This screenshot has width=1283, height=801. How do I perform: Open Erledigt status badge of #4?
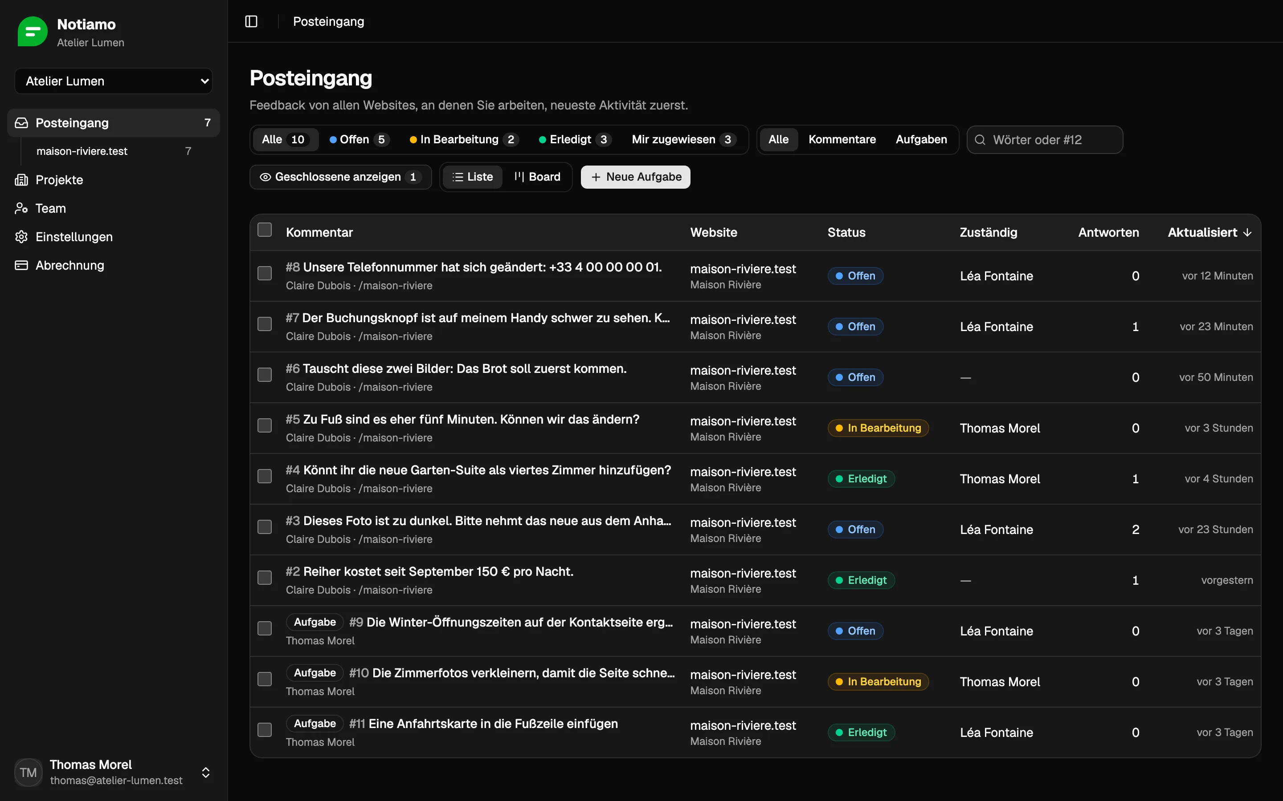(x=861, y=479)
